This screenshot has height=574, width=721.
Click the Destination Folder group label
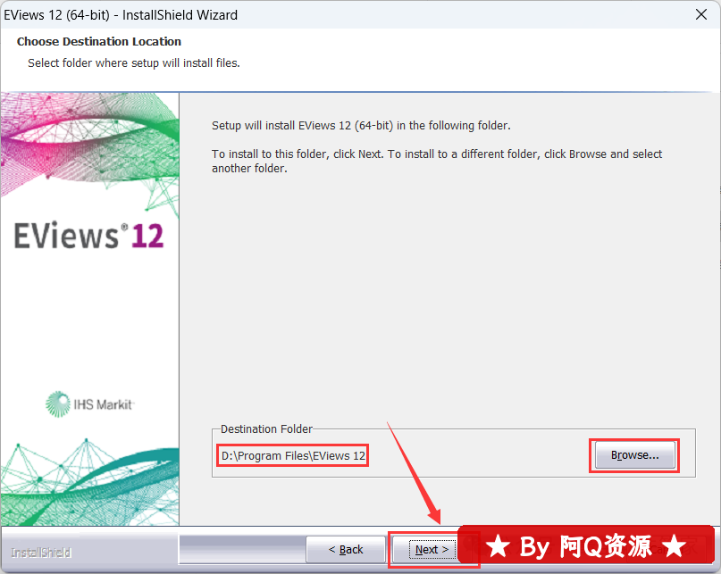click(266, 429)
